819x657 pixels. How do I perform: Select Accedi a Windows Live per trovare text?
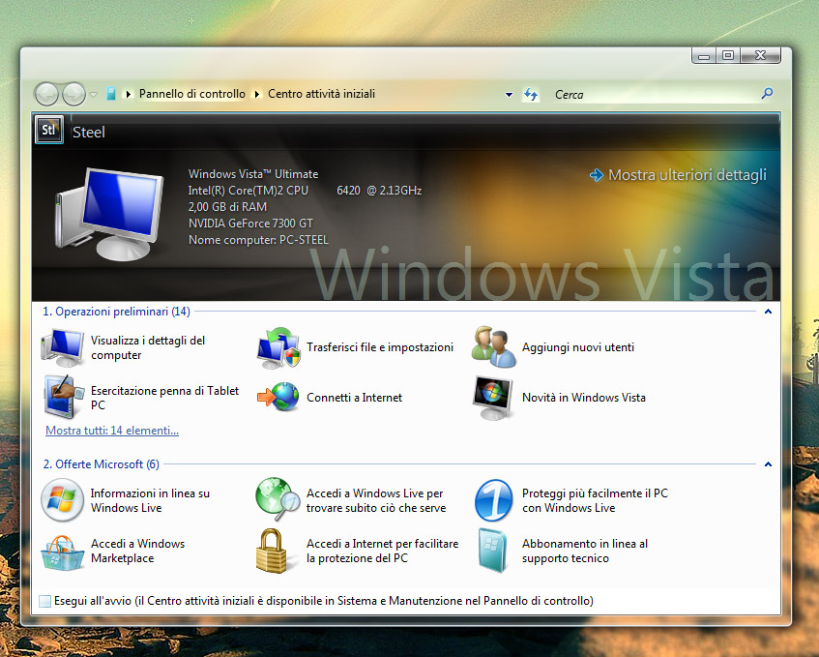[x=376, y=500]
